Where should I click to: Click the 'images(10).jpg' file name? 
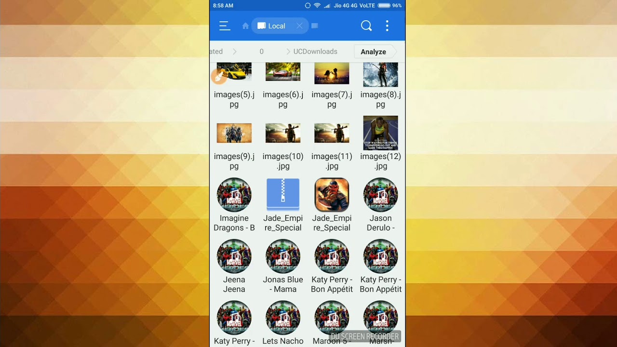(x=283, y=161)
